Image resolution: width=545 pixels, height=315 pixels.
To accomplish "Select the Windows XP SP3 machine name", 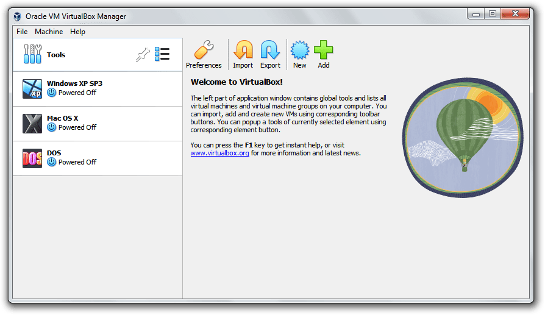I will click(x=75, y=83).
